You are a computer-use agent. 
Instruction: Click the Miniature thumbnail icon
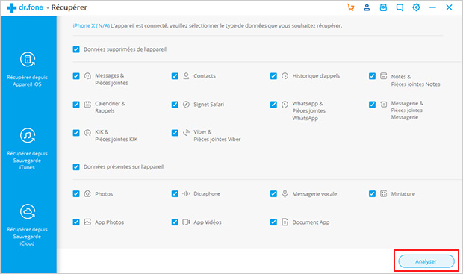pyautogui.click(x=383, y=193)
